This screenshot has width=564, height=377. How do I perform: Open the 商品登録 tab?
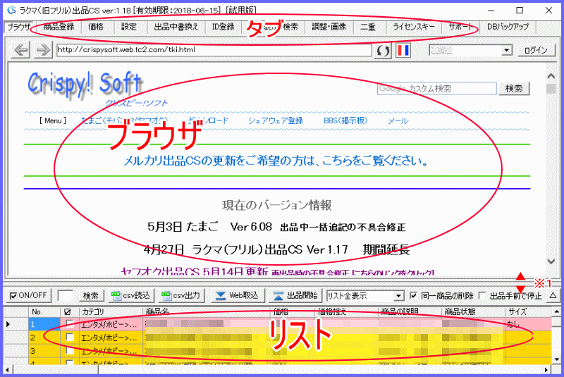pos(59,27)
